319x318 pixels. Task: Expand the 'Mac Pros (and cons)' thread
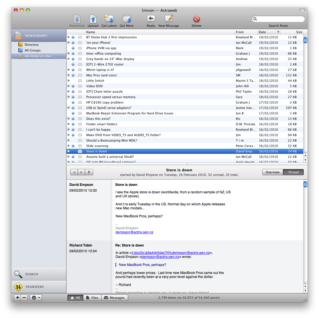69,75
